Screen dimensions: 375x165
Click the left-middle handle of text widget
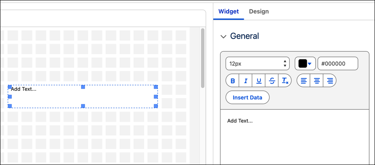(10, 97)
